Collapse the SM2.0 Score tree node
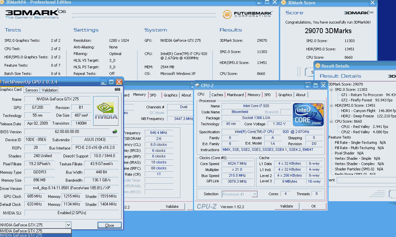396x237 pixels. pyautogui.click(x=331, y=89)
